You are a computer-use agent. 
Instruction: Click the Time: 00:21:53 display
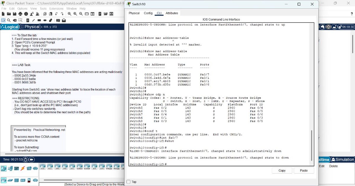pos(12,160)
